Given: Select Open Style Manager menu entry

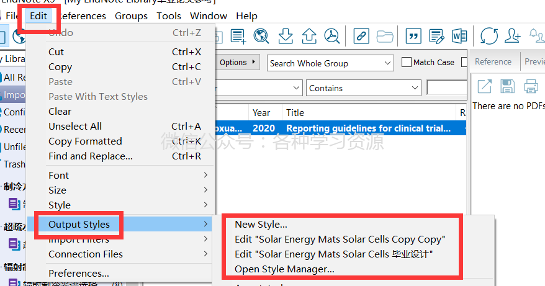Looking at the screenshot, I should coord(284,269).
